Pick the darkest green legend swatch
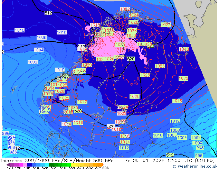The image size is (219, 169). tap(51, 165)
